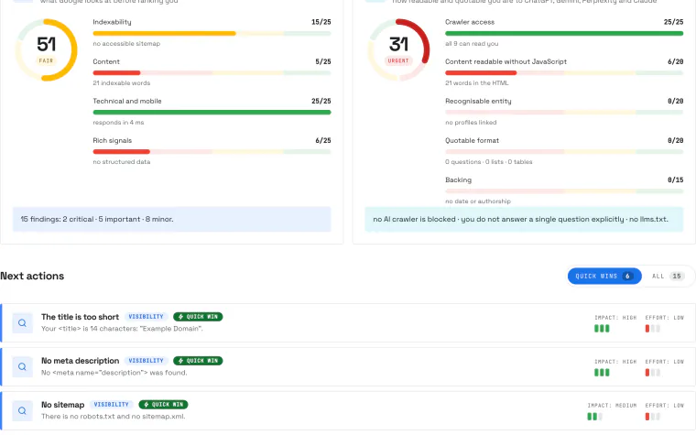Click the magnifier icon for title too short
This screenshot has width=696, height=435.
22,323
